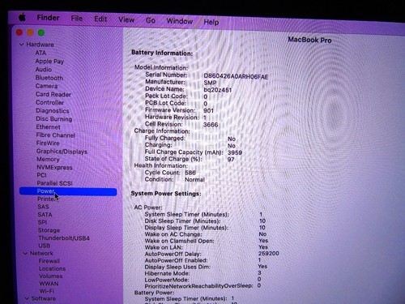This screenshot has width=405, height=304.
Task: Click the battery serial number value
Action: [236, 76]
